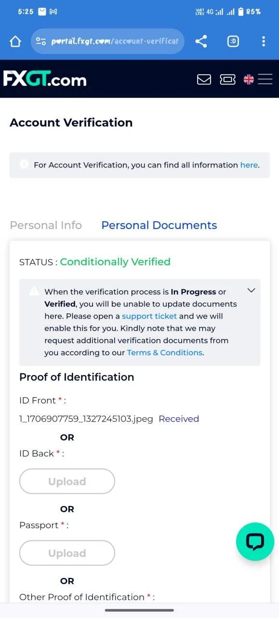The image size is (279, 618).
Task: Select the Personal Documents tab
Action: pos(159,225)
